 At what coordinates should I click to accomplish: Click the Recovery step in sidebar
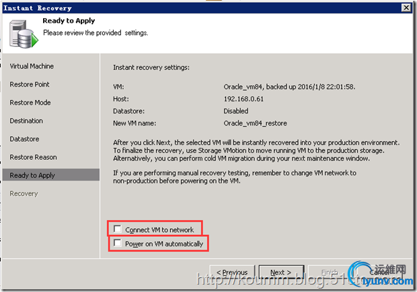point(24,193)
